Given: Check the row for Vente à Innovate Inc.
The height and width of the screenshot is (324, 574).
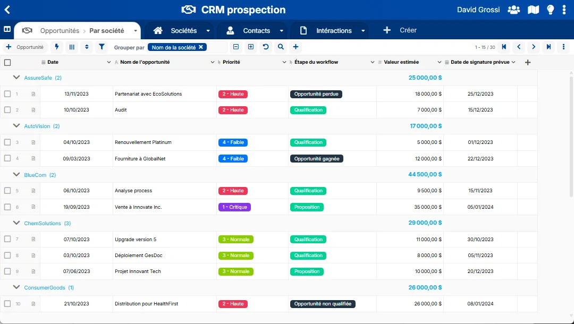Looking at the screenshot, I should (7, 207).
